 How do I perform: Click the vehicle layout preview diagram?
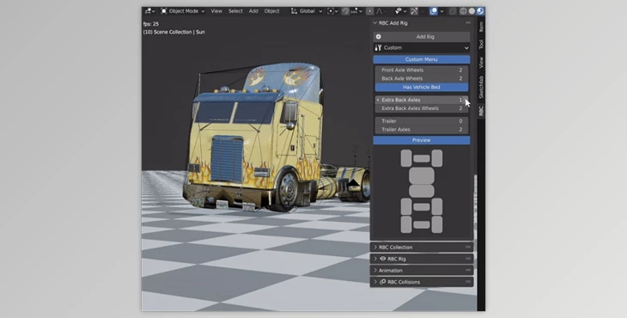point(422,191)
